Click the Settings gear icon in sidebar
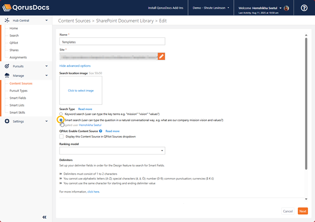 click(x=7, y=121)
